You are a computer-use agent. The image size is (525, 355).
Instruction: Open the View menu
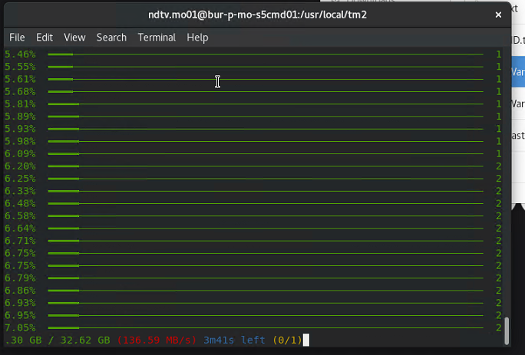pyautogui.click(x=74, y=37)
